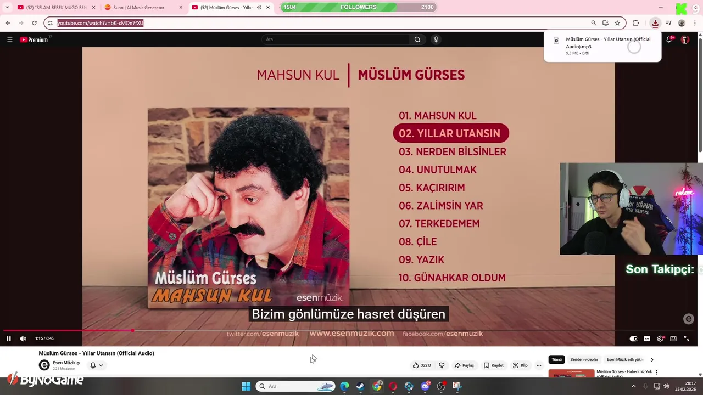
Task: Click the YouTube search box
Action: pos(335,39)
